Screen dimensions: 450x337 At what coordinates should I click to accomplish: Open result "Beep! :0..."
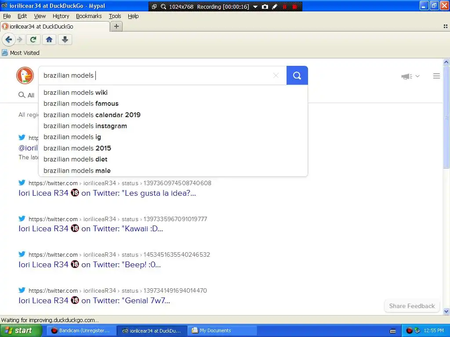[90, 265]
